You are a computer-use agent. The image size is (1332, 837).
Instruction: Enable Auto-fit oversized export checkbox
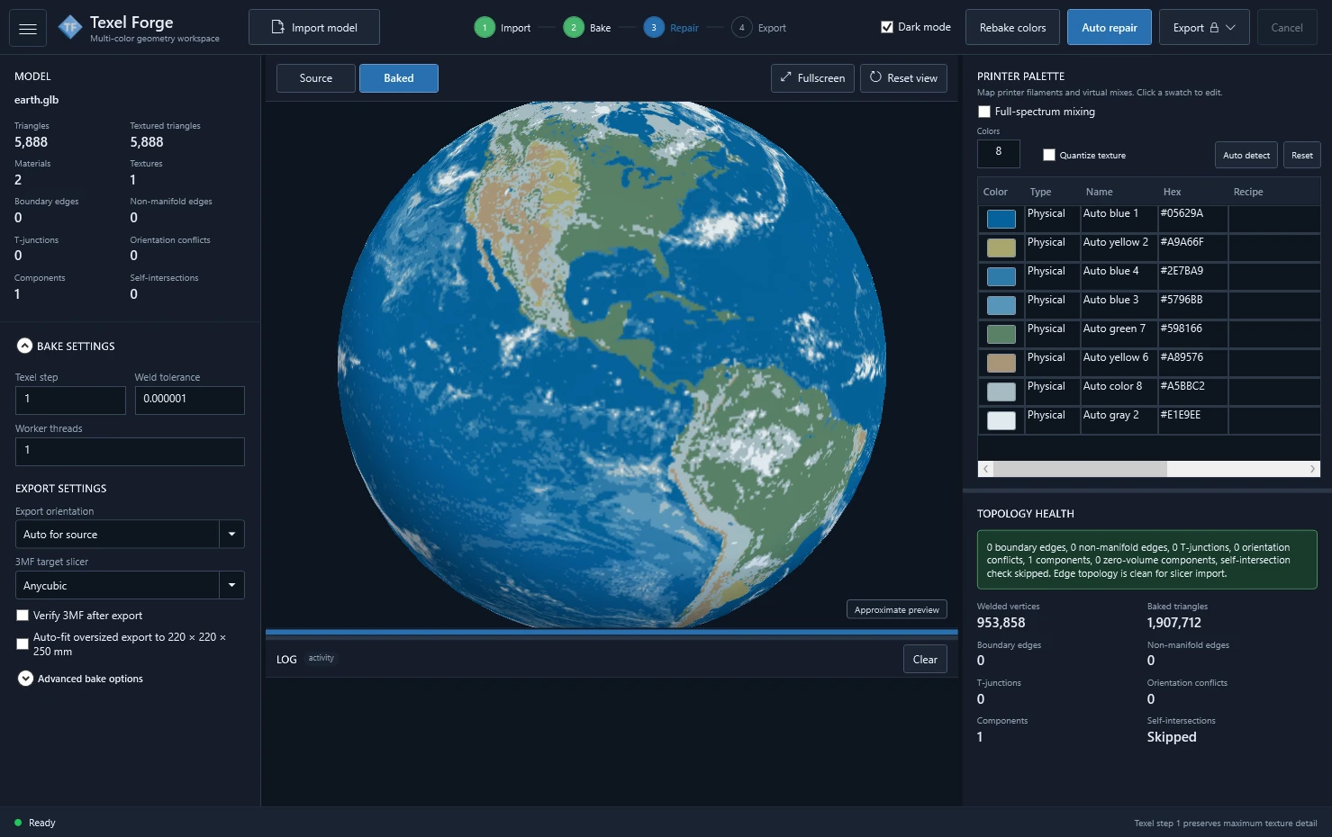point(23,643)
